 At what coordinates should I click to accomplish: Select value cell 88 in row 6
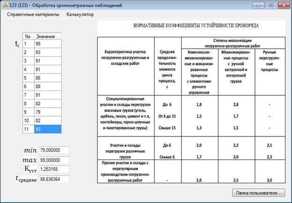pos(48,86)
